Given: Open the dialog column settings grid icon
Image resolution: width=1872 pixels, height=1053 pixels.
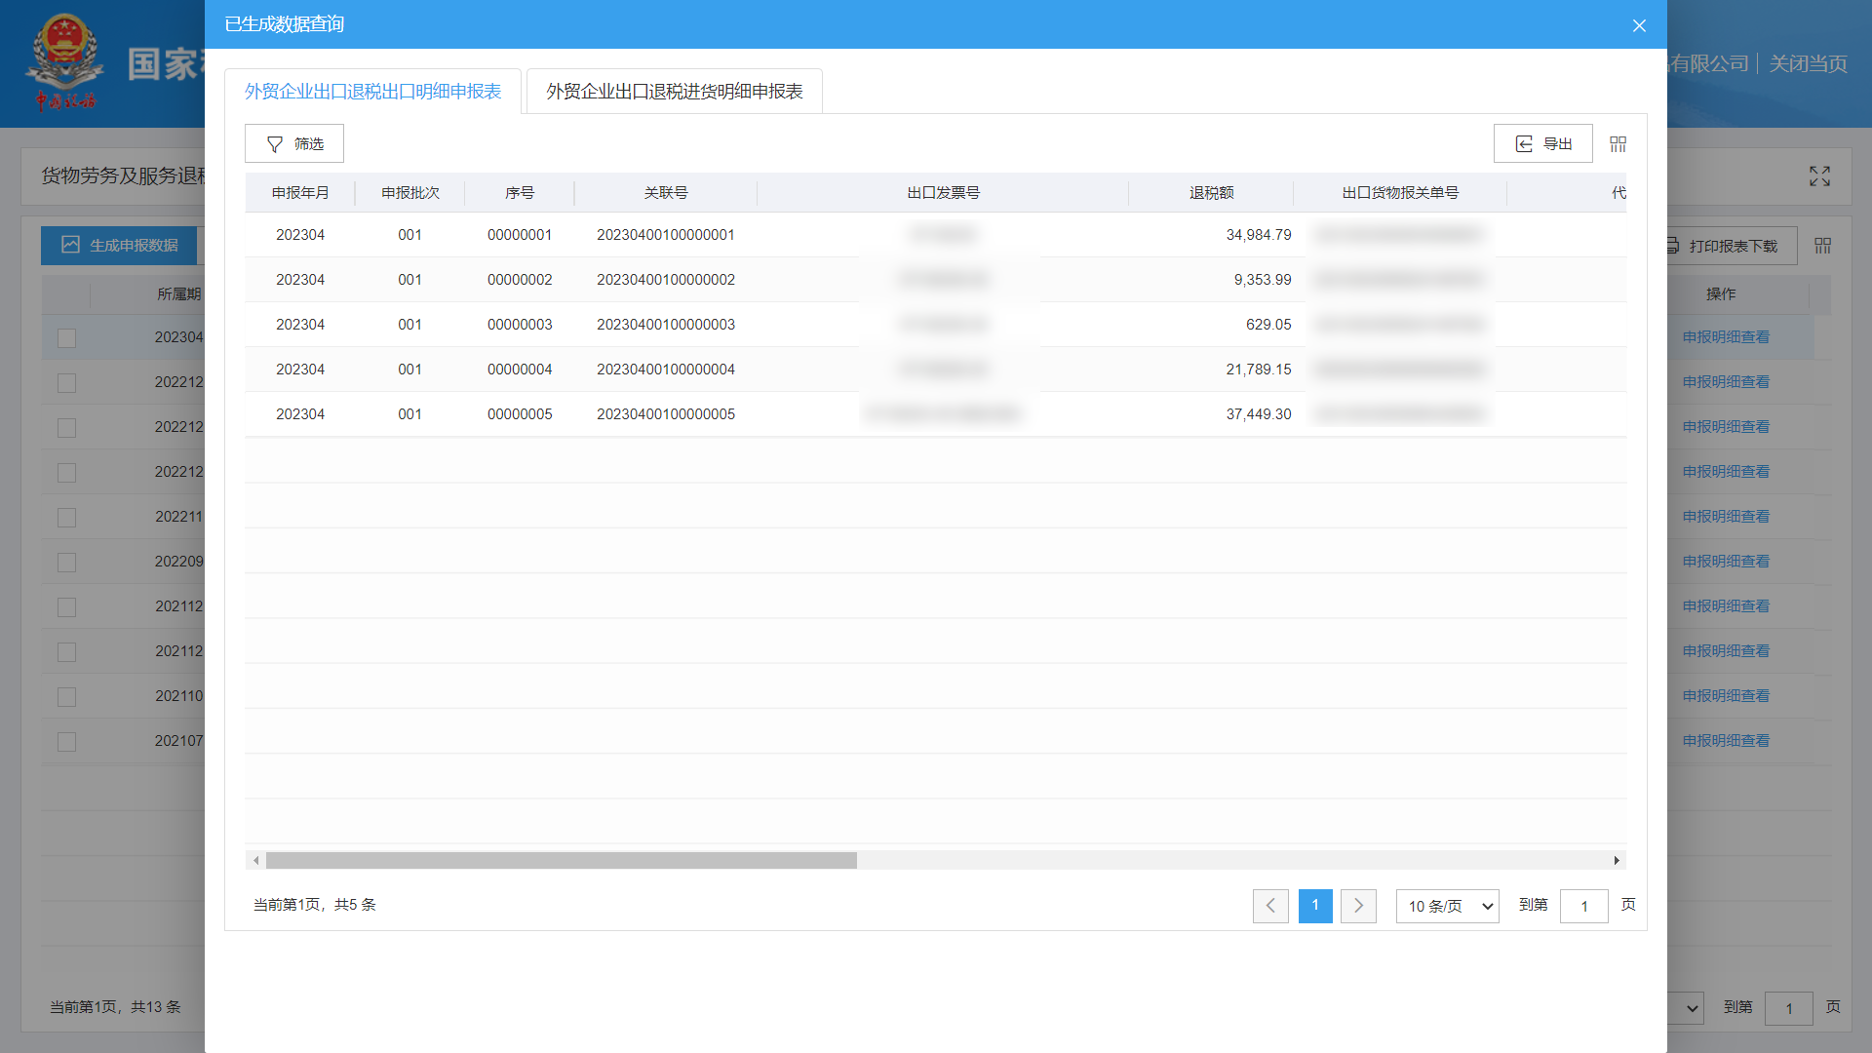Looking at the screenshot, I should (x=1618, y=144).
